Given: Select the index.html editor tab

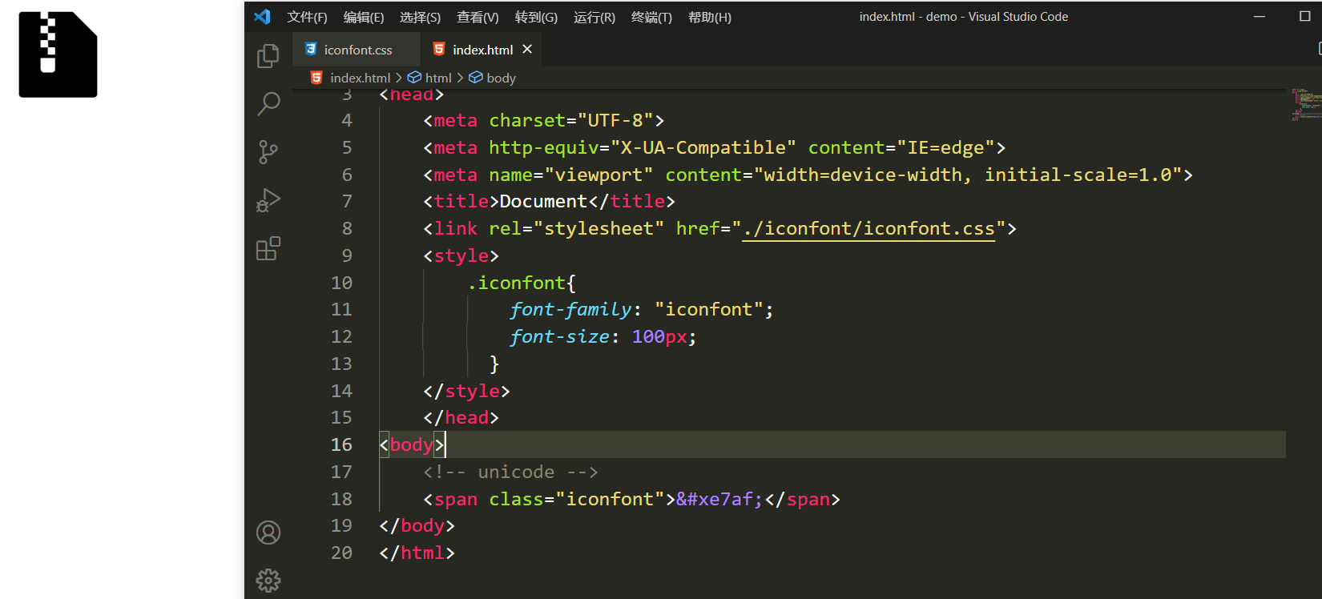Looking at the screenshot, I should (482, 50).
